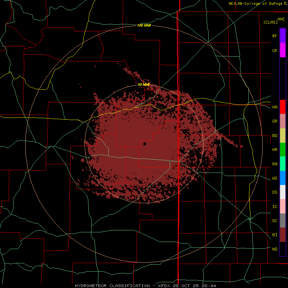Click the IC legend label
Image resolution: width=288 pixels, height=288 pixels.
275,207
